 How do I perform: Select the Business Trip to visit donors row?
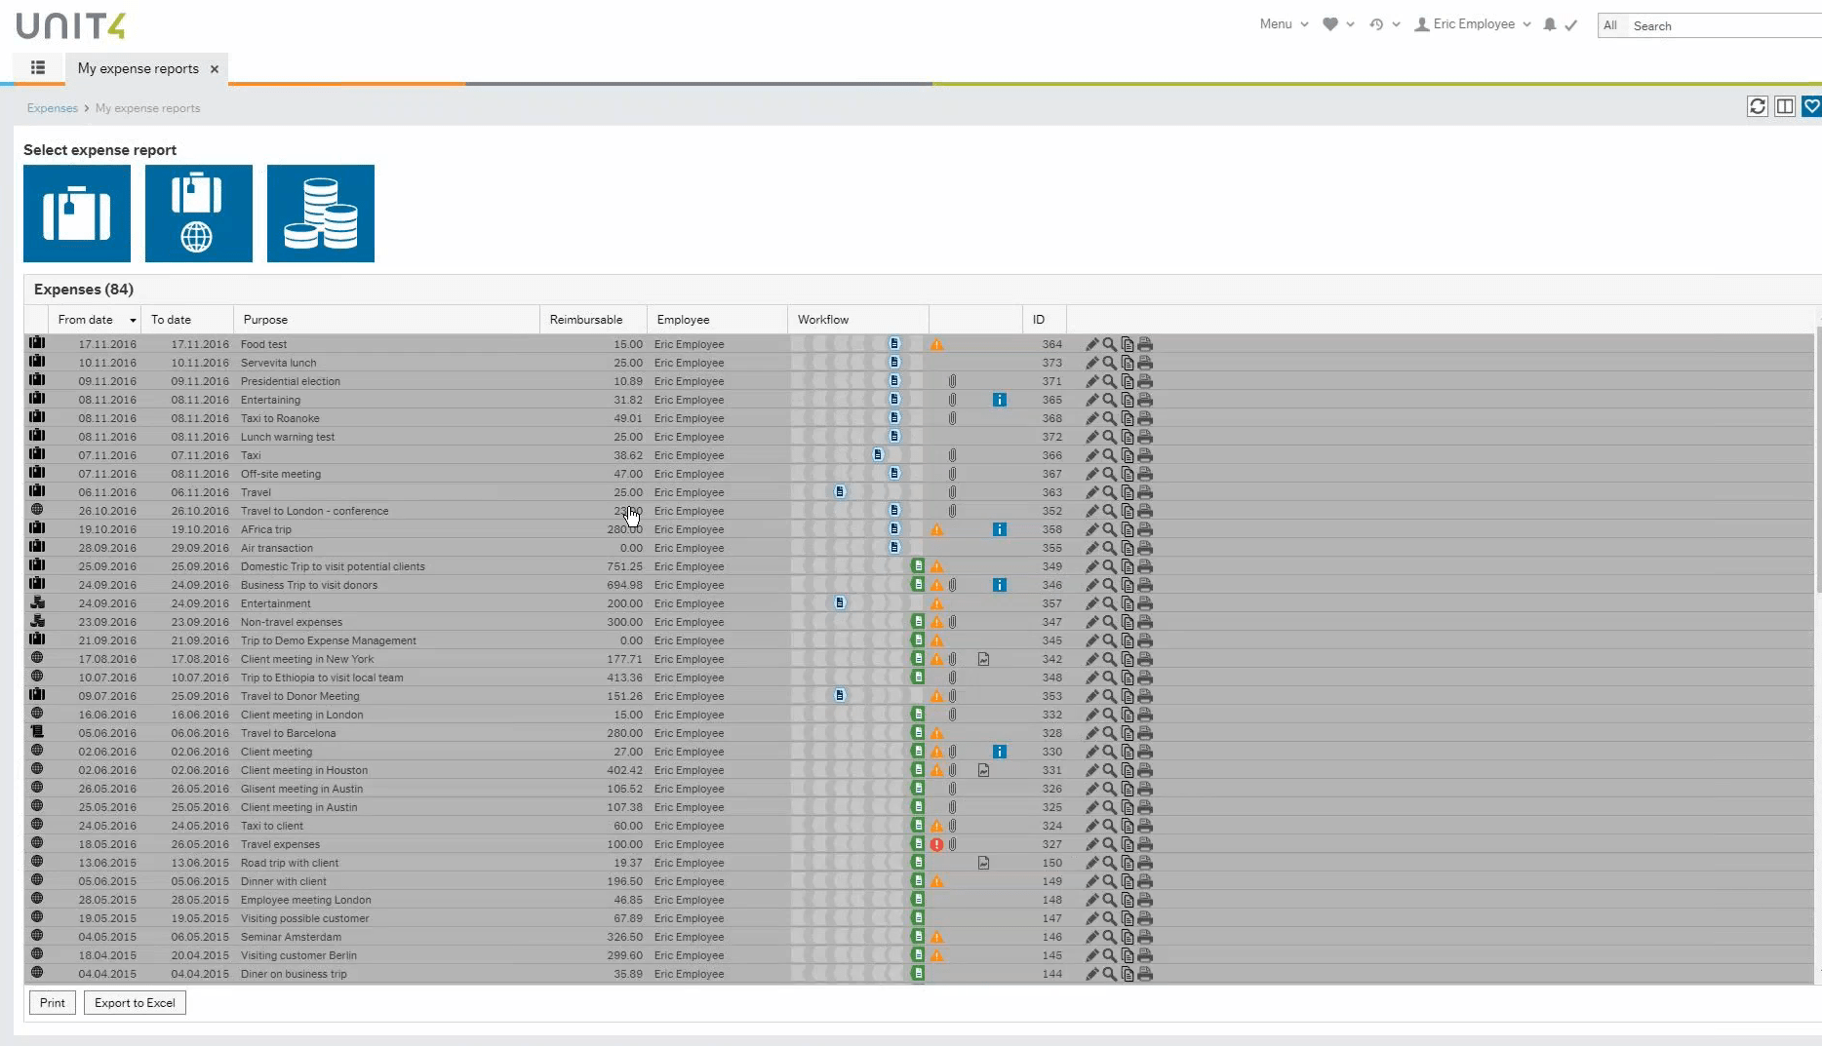click(919, 585)
